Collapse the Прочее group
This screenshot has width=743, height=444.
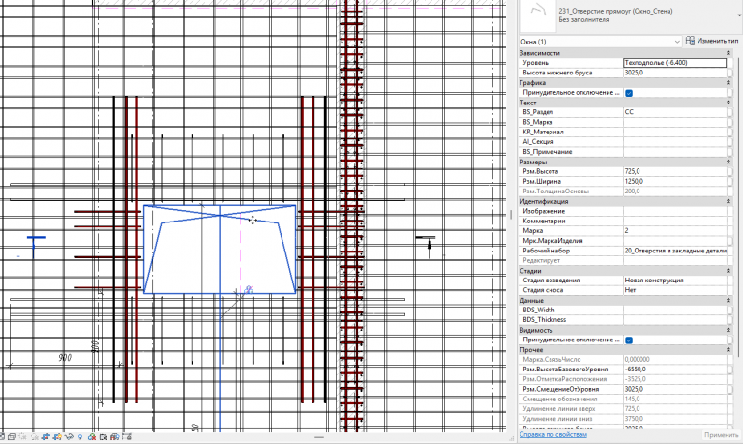tap(728, 350)
